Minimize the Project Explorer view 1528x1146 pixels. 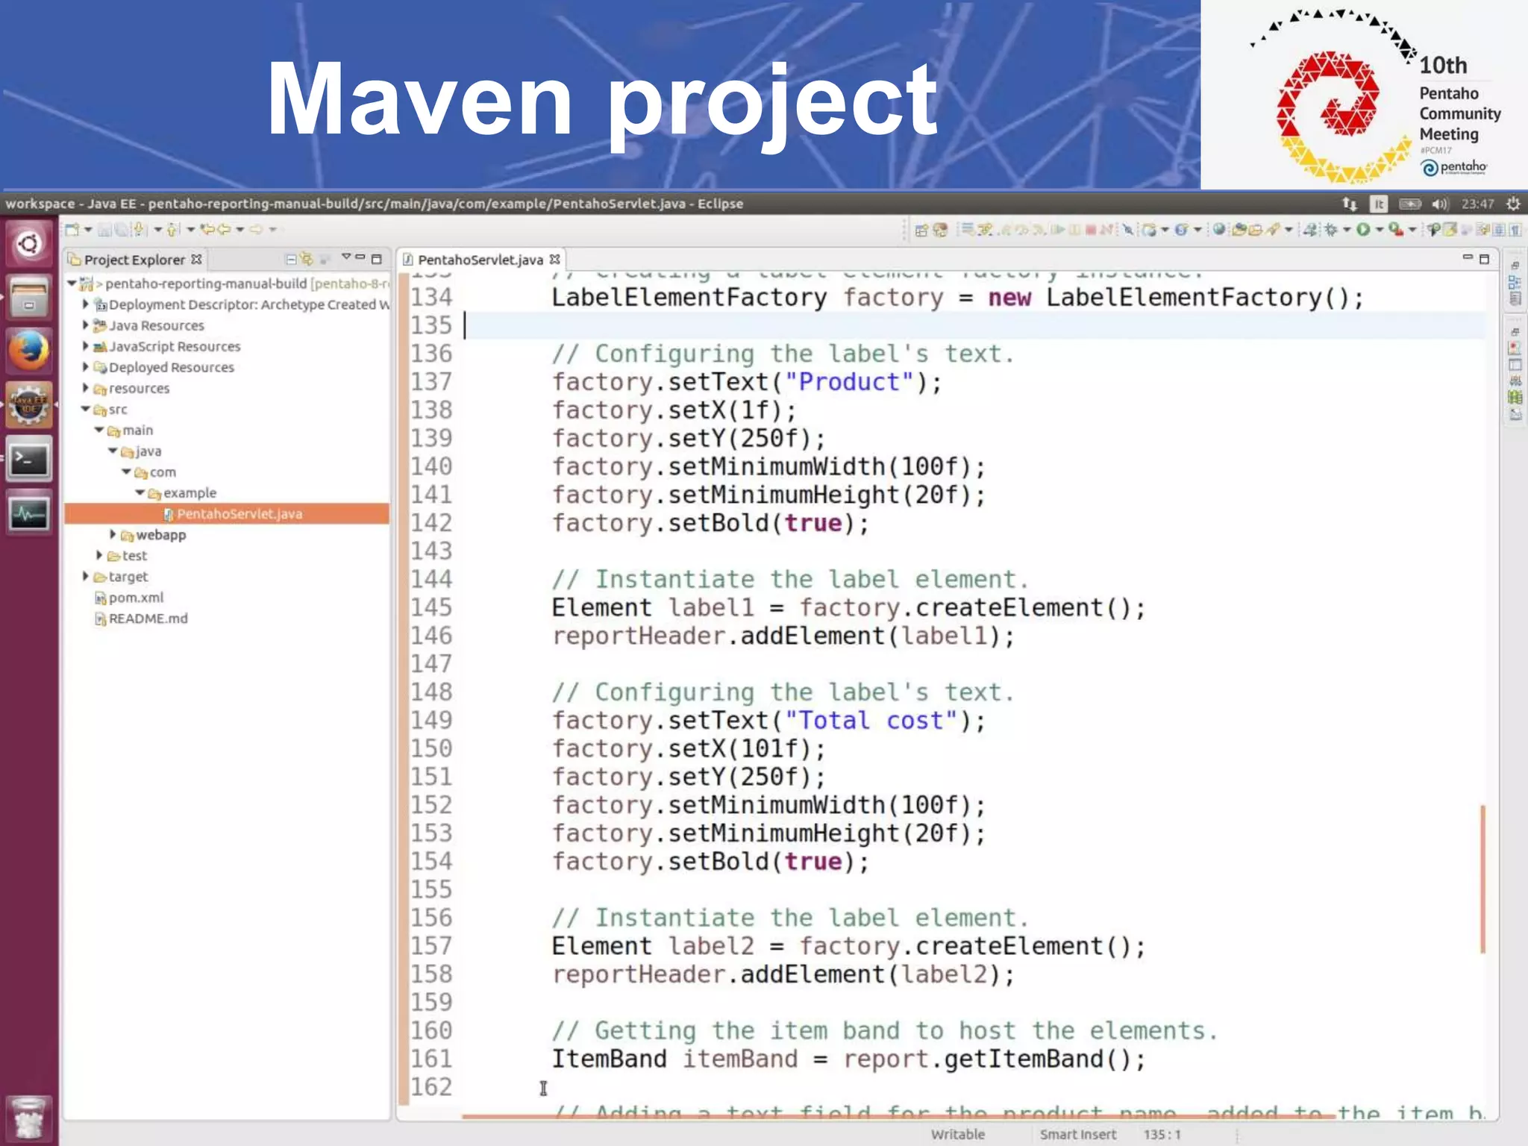click(x=360, y=257)
